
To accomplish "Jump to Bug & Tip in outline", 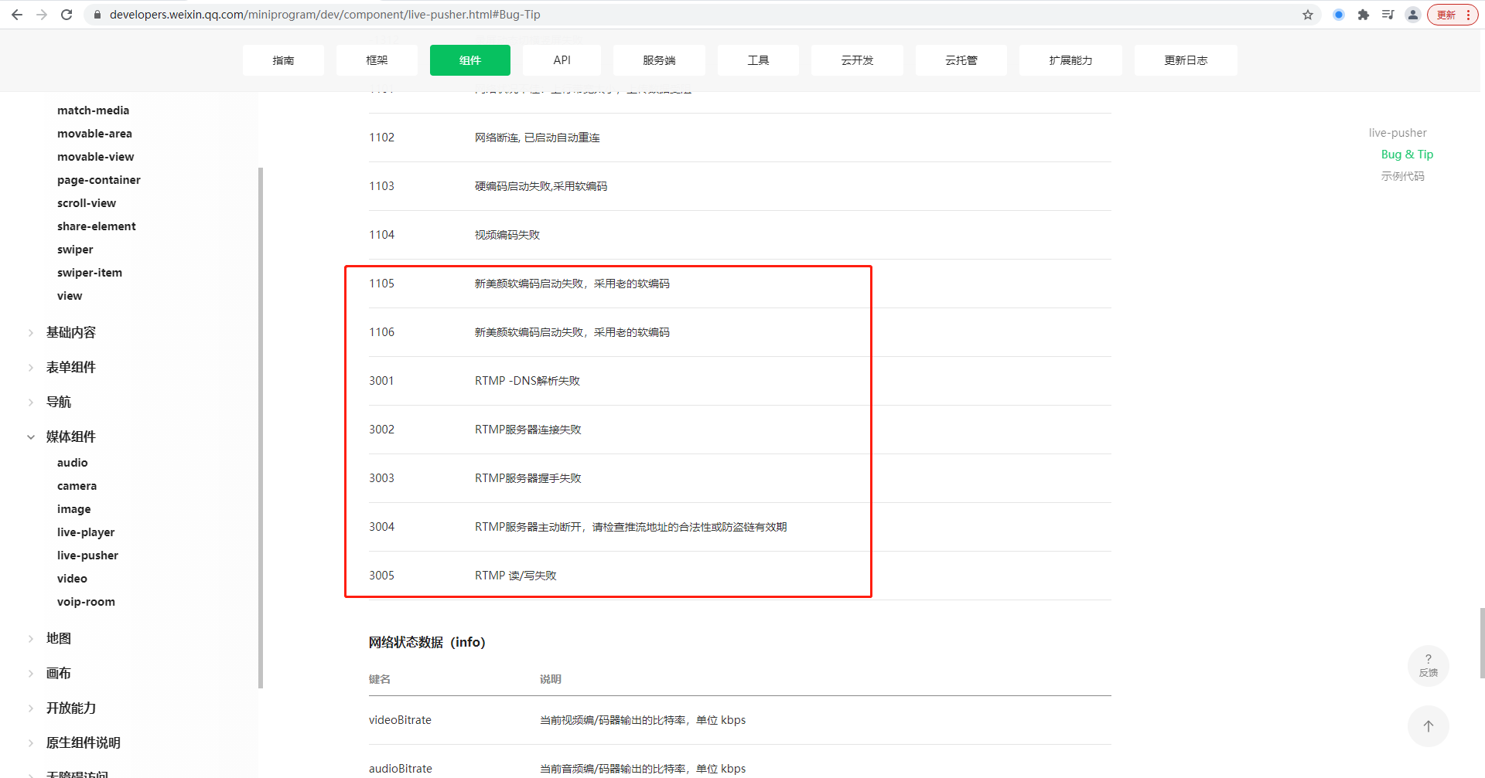I will click(1407, 155).
